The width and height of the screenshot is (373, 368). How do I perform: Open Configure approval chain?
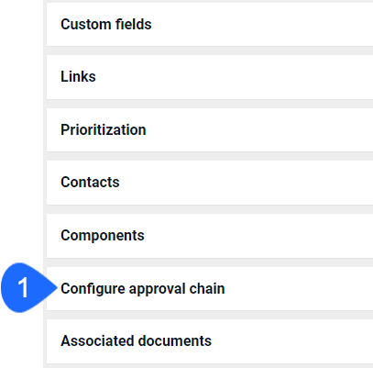click(x=210, y=288)
